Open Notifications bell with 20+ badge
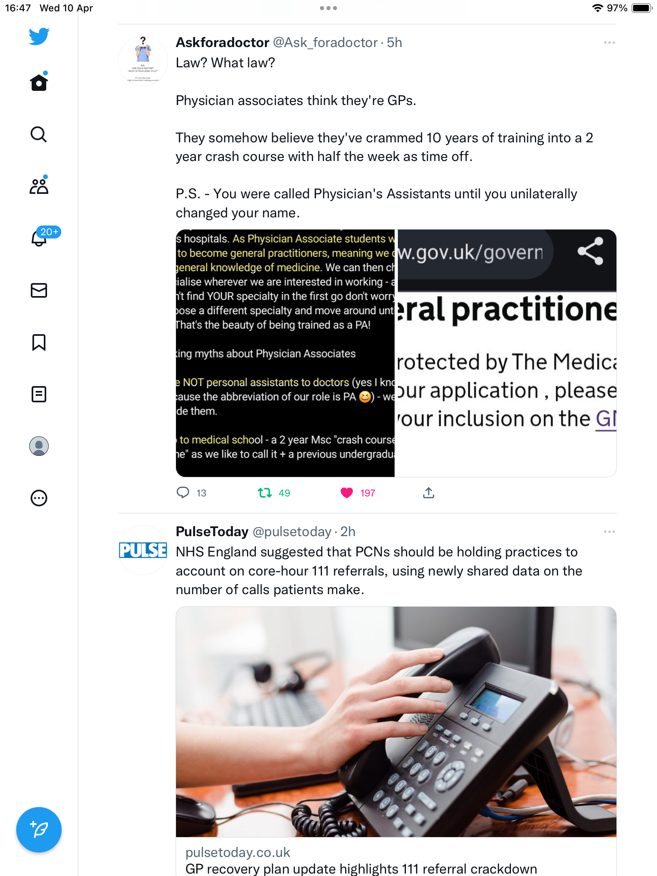The height and width of the screenshot is (876, 657). pyautogui.click(x=39, y=238)
